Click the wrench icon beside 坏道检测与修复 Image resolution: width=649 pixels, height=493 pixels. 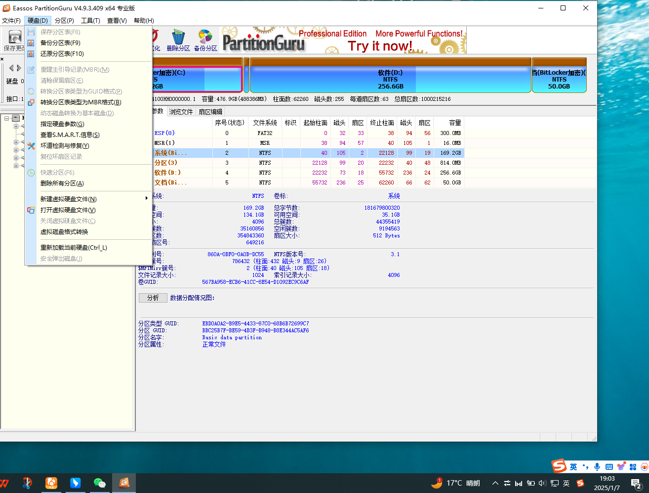coord(31,146)
